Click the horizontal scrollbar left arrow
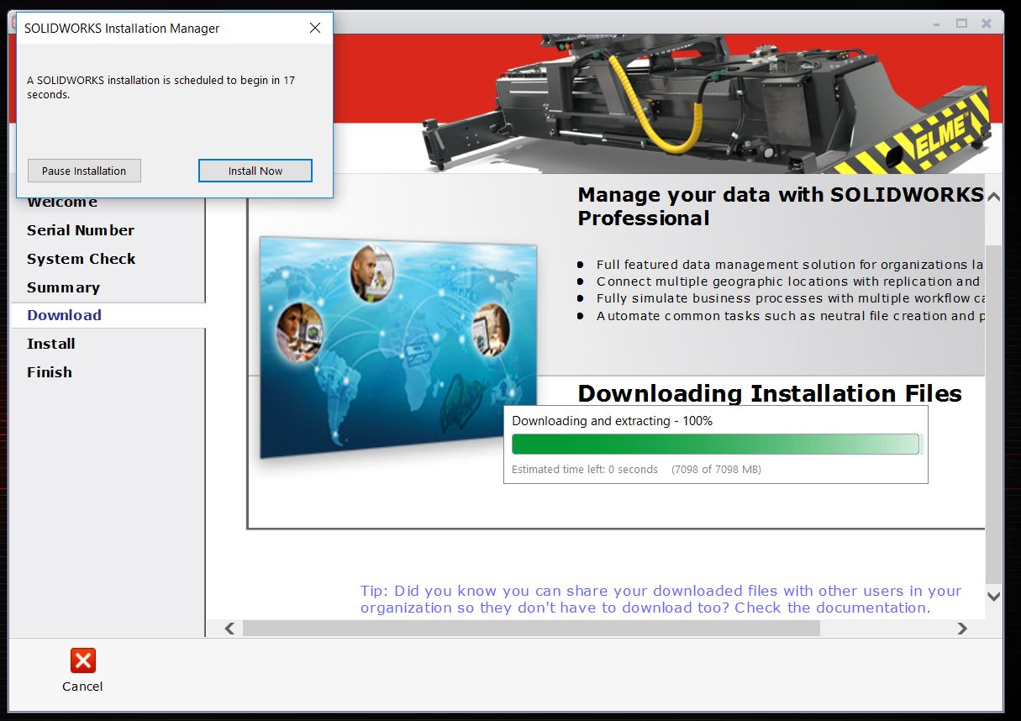The width and height of the screenshot is (1021, 721). click(x=229, y=629)
